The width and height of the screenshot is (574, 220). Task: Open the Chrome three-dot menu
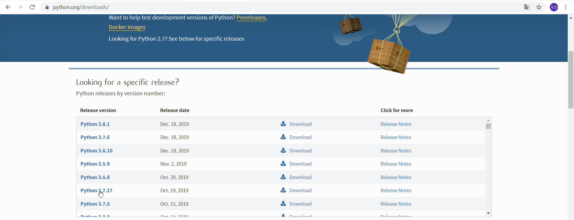566,7
